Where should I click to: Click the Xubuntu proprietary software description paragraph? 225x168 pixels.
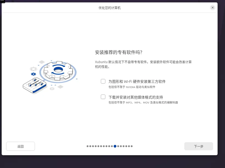pos(143,64)
